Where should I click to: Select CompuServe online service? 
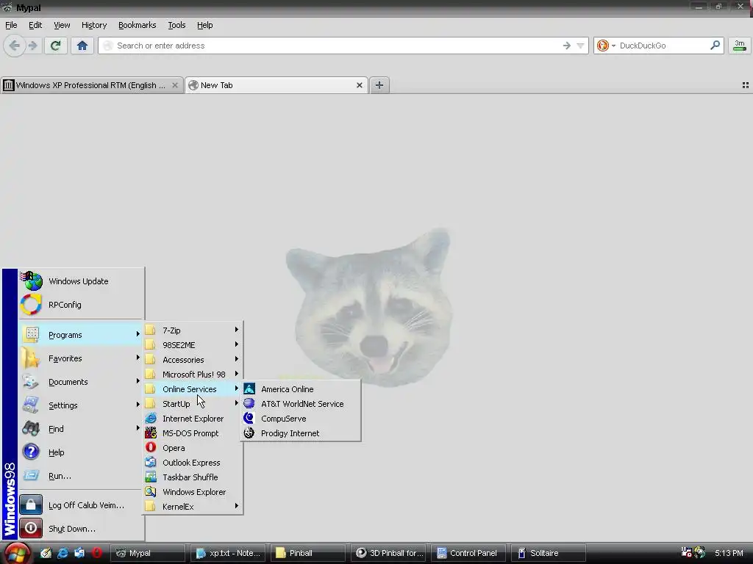(301, 419)
